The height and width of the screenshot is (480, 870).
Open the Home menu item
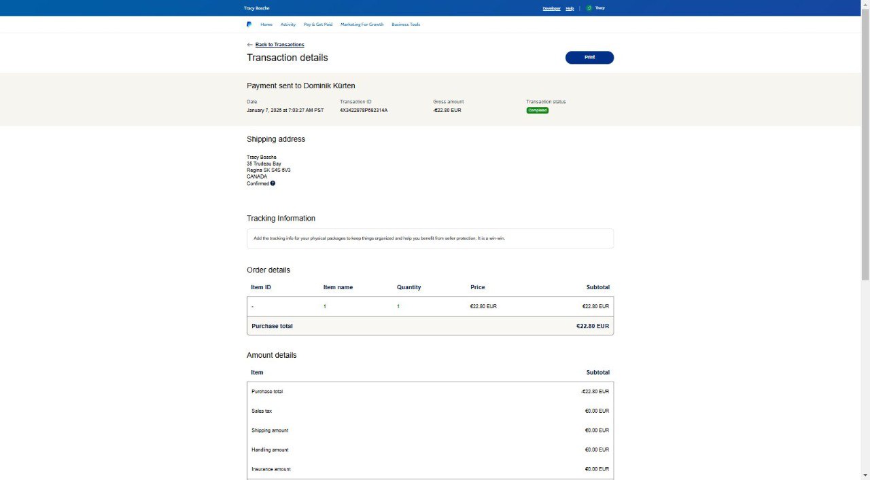tap(266, 24)
